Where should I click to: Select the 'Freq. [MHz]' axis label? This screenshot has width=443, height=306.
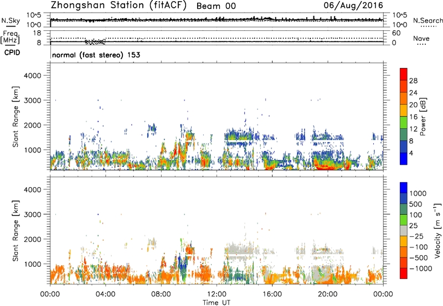click(x=11, y=37)
